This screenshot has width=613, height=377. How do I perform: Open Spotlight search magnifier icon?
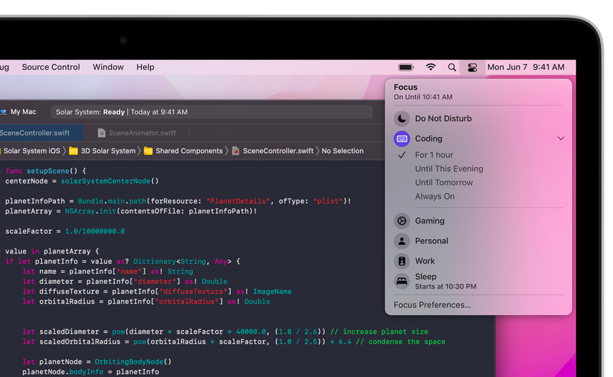(x=452, y=67)
